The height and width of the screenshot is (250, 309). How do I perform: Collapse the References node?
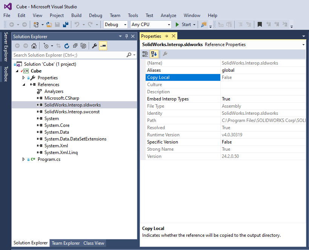[x=24, y=85]
